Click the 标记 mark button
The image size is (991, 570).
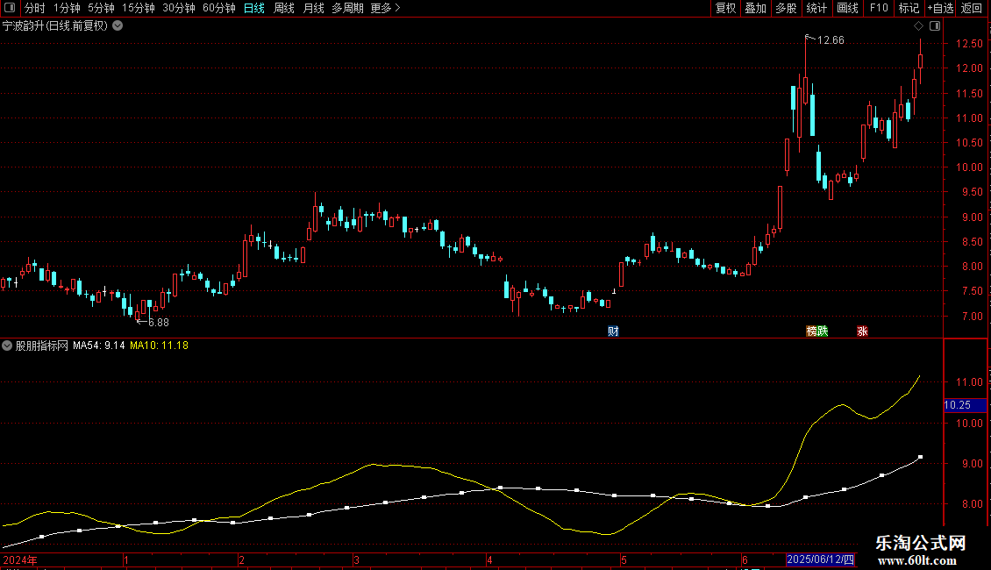(x=909, y=8)
